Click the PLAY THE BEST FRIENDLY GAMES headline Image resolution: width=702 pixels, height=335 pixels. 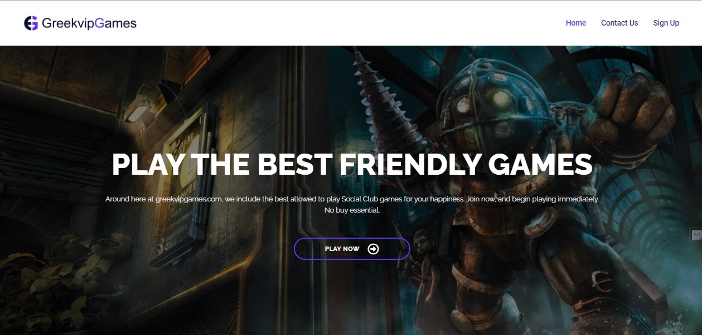pyautogui.click(x=352, y=164)
